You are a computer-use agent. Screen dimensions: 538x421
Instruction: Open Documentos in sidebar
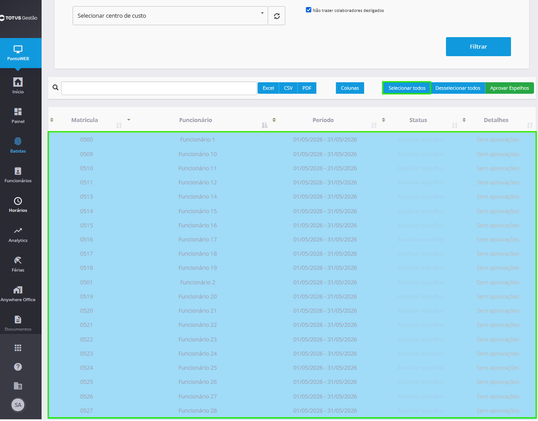pyautogui.click(x=18, y=323)
